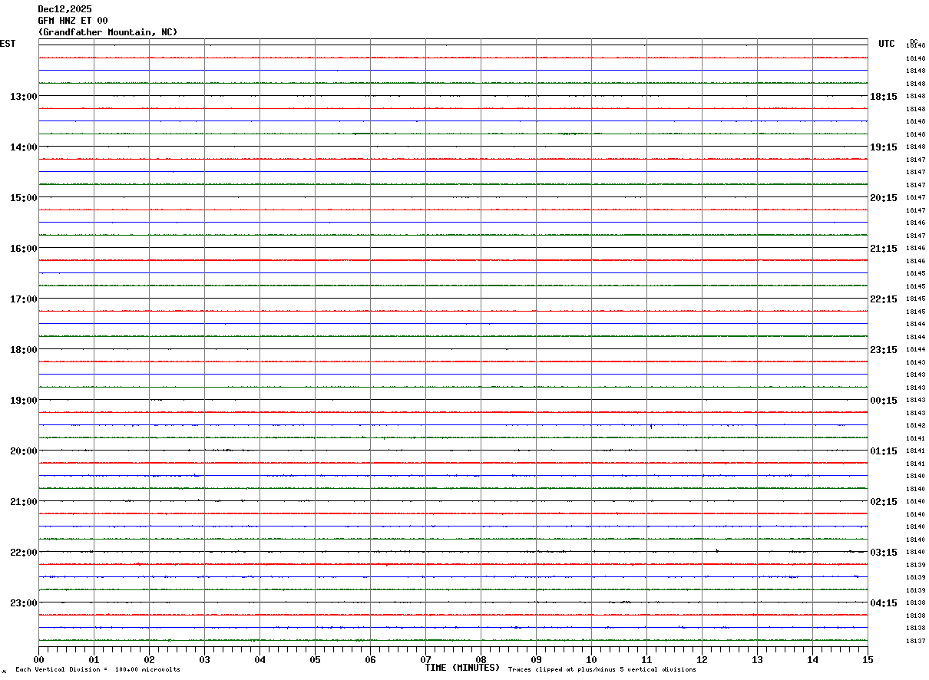Select the 20:00 EST row label

tap(23, 451)
